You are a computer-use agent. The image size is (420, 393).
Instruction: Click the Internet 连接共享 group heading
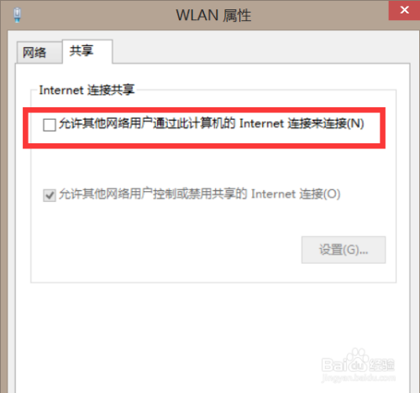(x=87, y=90)
